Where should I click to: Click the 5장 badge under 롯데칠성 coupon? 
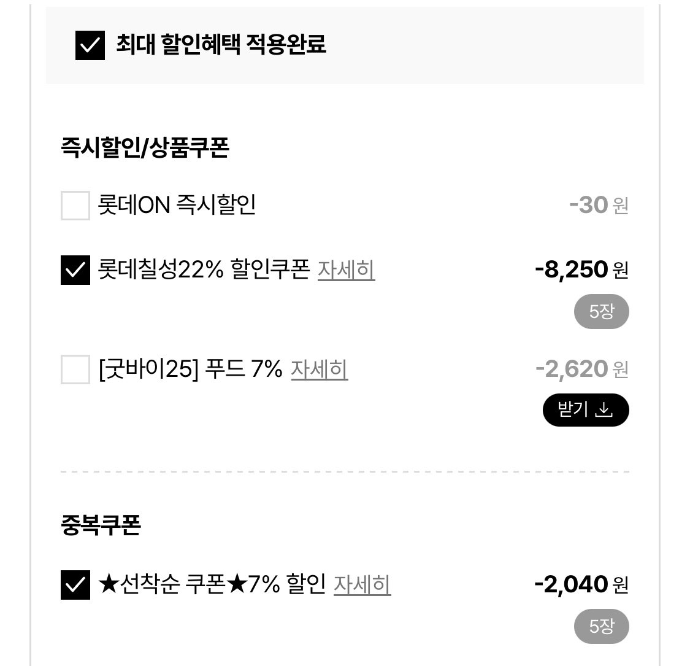click(x=601, y=311)
